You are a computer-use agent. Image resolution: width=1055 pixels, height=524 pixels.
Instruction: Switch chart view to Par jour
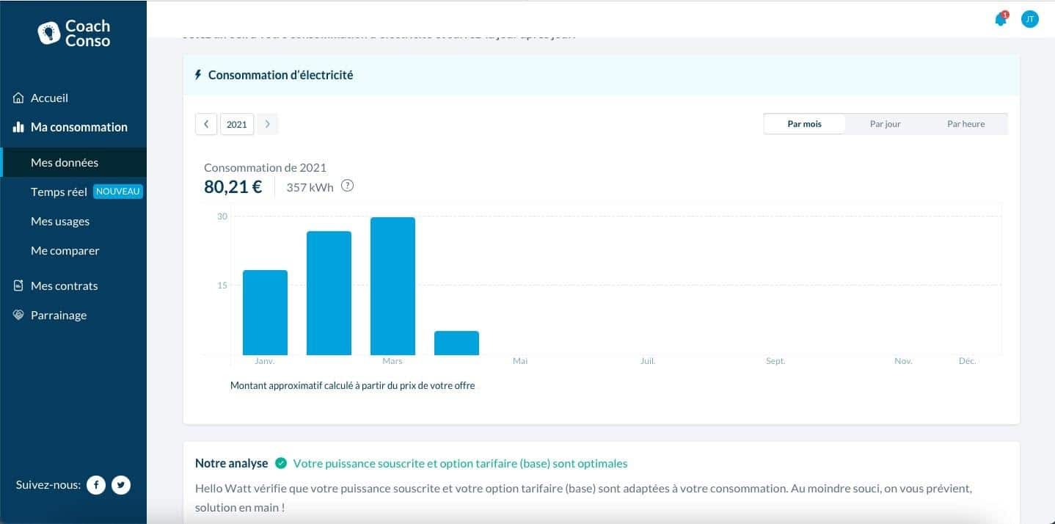pyautogui.click(x=885, y=124)
